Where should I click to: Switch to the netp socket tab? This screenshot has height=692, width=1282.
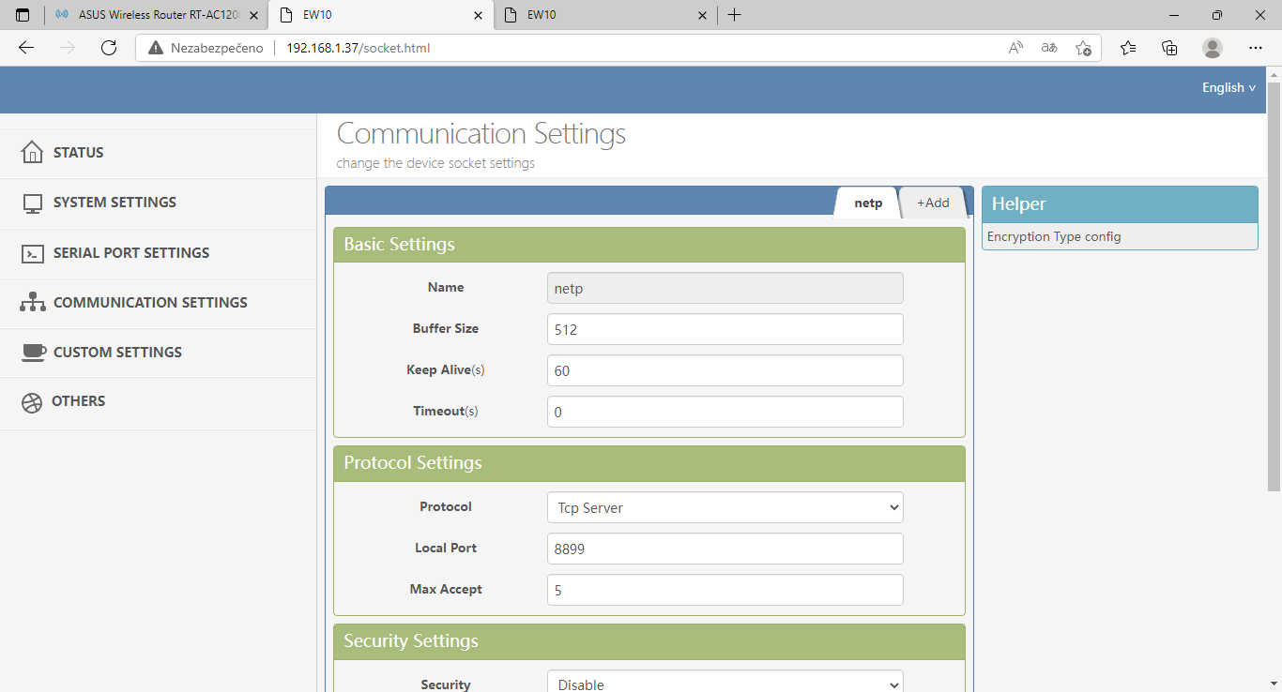(x=868, y=203)
